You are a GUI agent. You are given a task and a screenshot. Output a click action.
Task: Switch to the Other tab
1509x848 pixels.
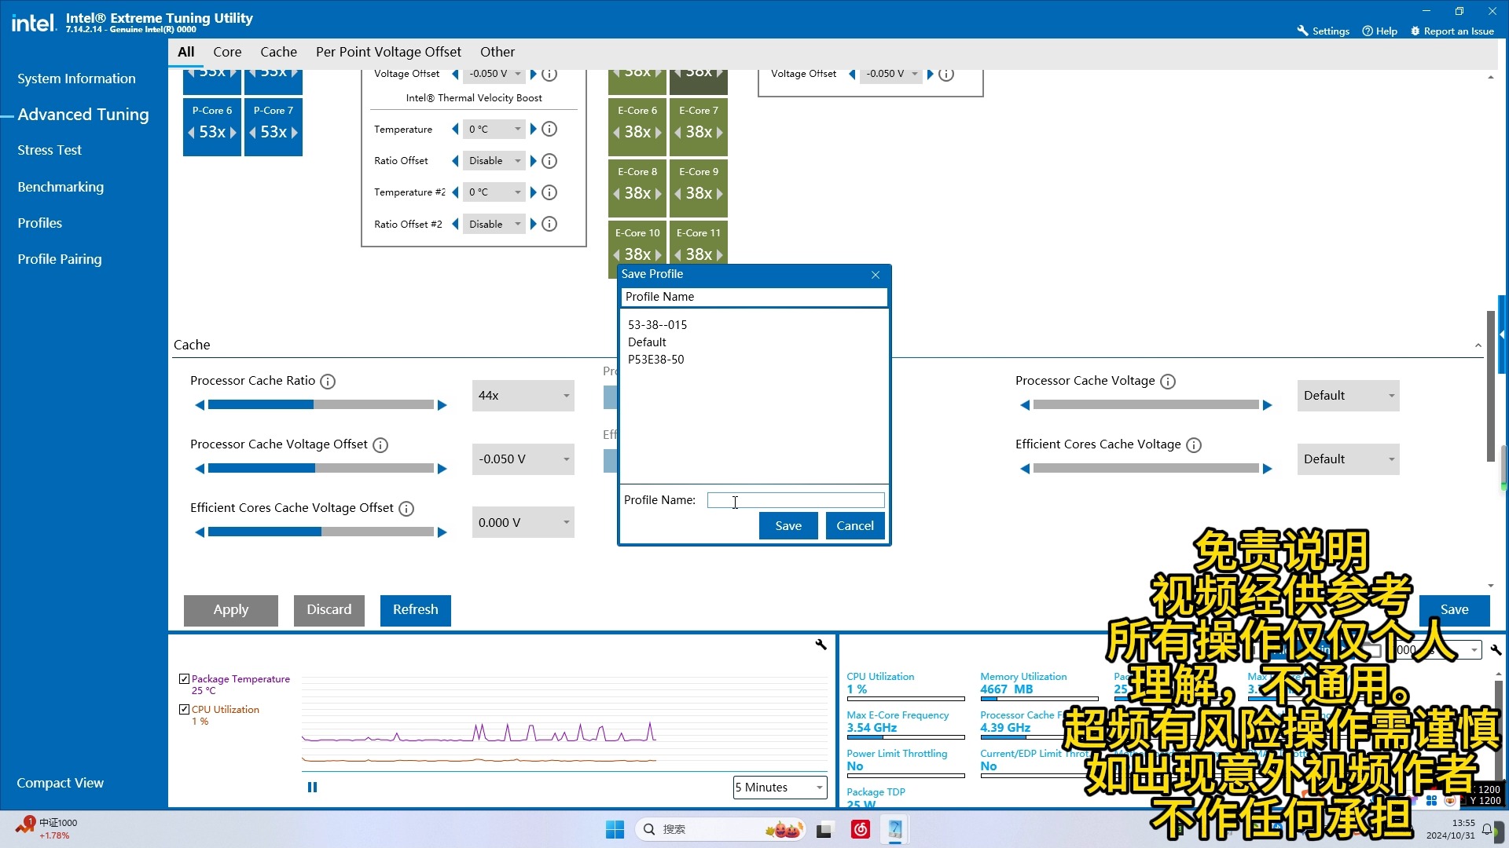coord(497,52)
